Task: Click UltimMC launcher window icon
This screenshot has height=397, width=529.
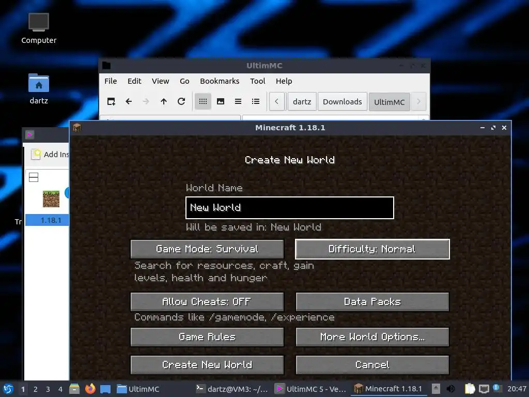Action: tap(29, 135)
